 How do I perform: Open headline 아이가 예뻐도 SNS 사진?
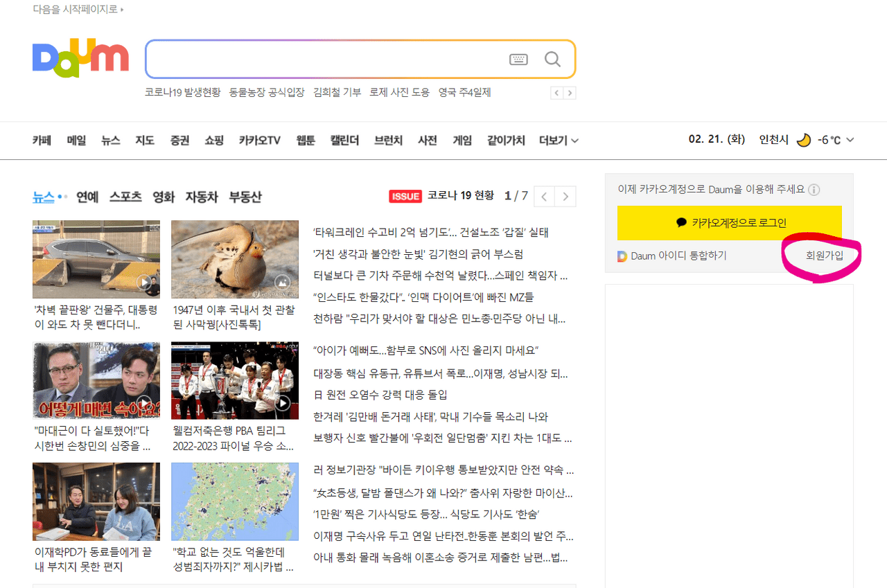pos(426,350)
